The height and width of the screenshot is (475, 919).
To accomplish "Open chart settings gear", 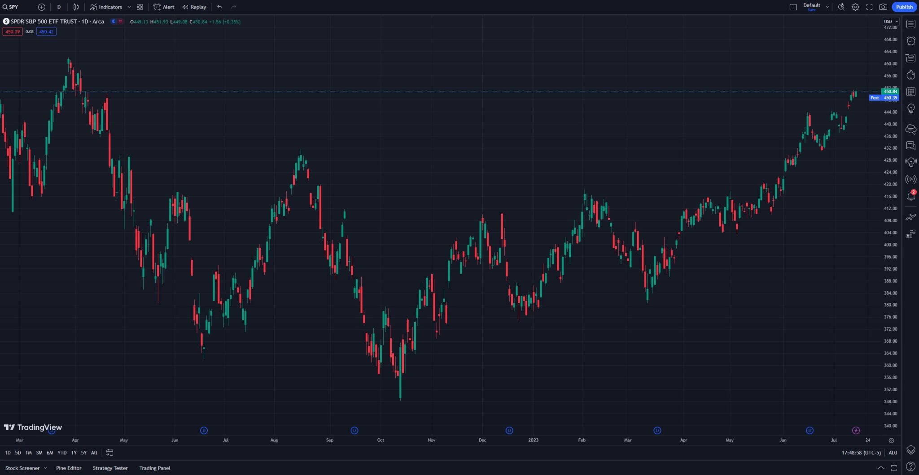I will [855, 7].
